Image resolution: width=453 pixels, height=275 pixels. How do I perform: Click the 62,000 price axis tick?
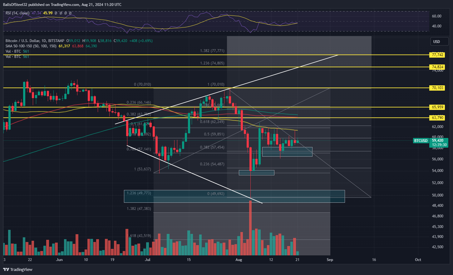[x=438, y=127]
